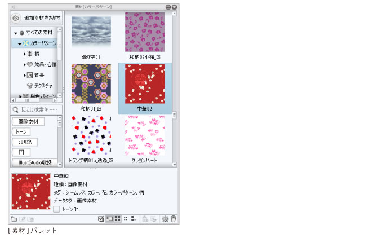Create a new material folder via folder icon
This screenshot has width=391, height=238.
pos(14,219)
